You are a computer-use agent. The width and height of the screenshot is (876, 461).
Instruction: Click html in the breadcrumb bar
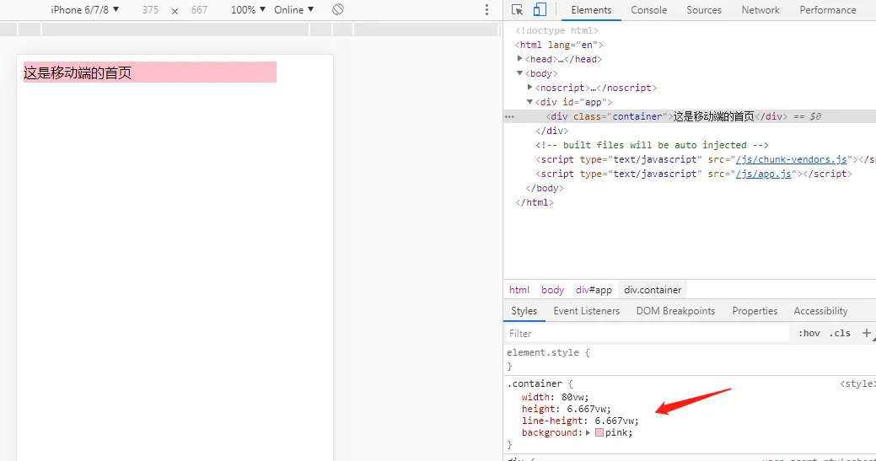point(519,290)
